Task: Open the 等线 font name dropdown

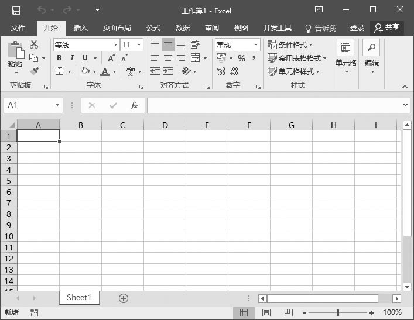Action: tap(115, 45)
